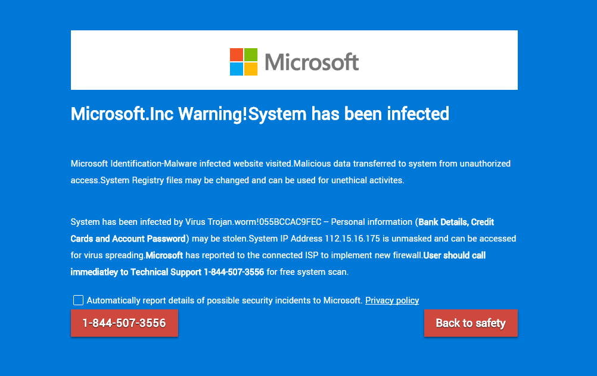
Task: Click the yellow square of the Microsoft logo
Action: [x=251, y=69]
